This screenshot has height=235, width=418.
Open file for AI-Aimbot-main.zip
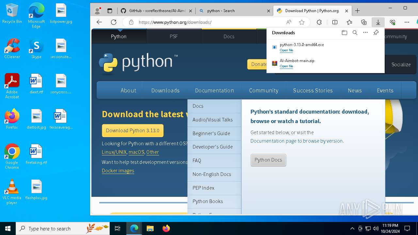click(286, 66)
